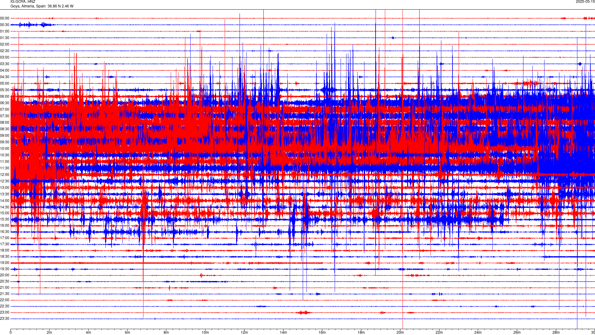
Task: Select the 19:30 time row label
Action: 5,269
